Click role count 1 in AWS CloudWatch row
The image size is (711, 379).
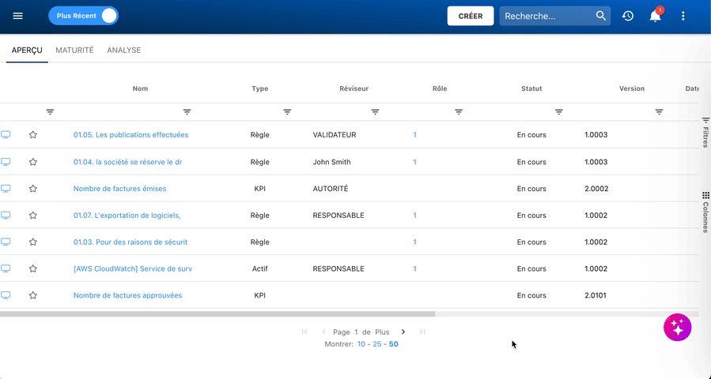coord(414,269)
